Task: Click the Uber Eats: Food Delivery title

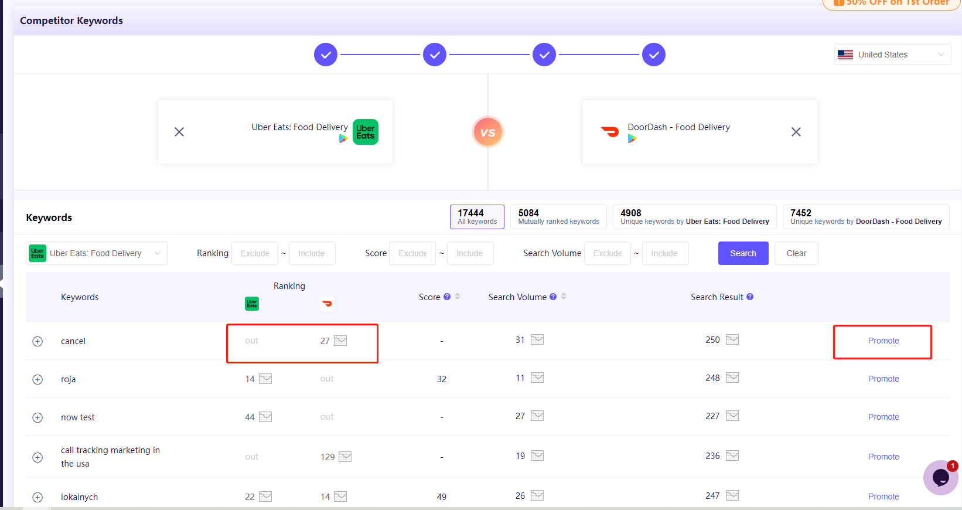Action: point(300,127)
